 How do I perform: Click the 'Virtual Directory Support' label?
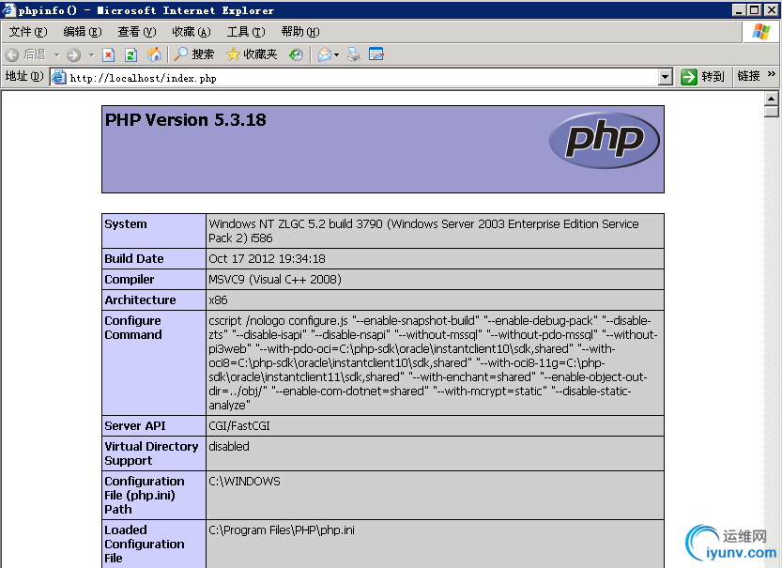click(x=152, y=453)
